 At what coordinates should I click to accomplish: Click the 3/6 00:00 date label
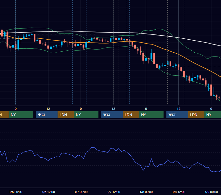coord(16,192)
